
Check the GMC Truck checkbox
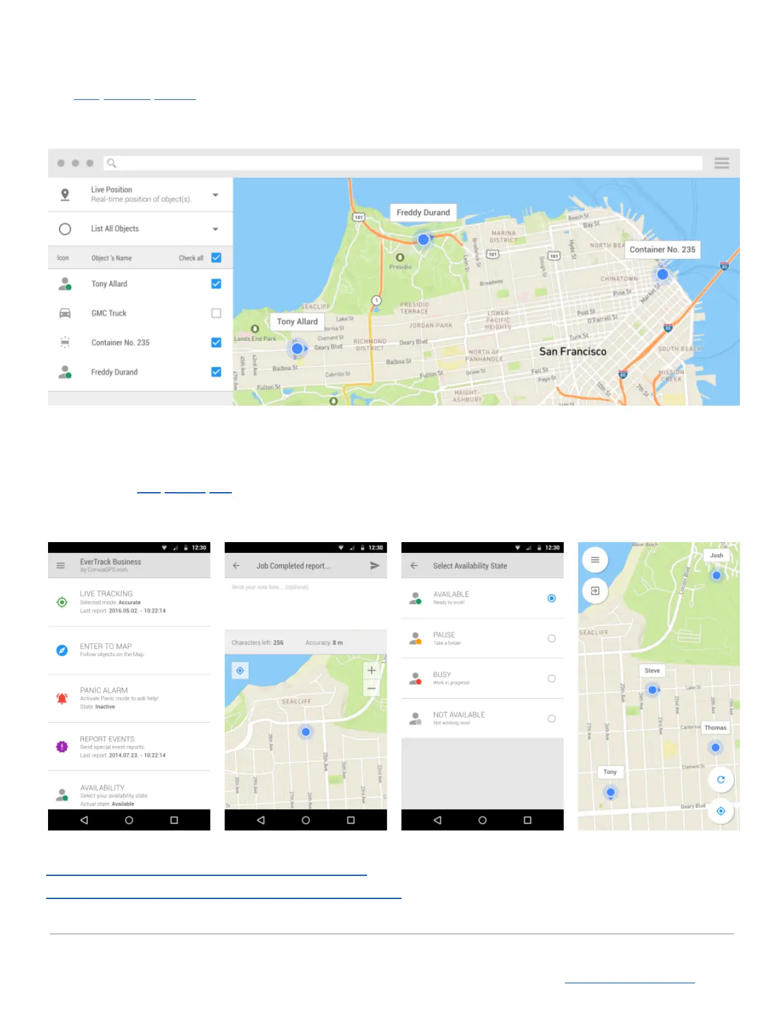pyautogui.click(x=216, y=313)
